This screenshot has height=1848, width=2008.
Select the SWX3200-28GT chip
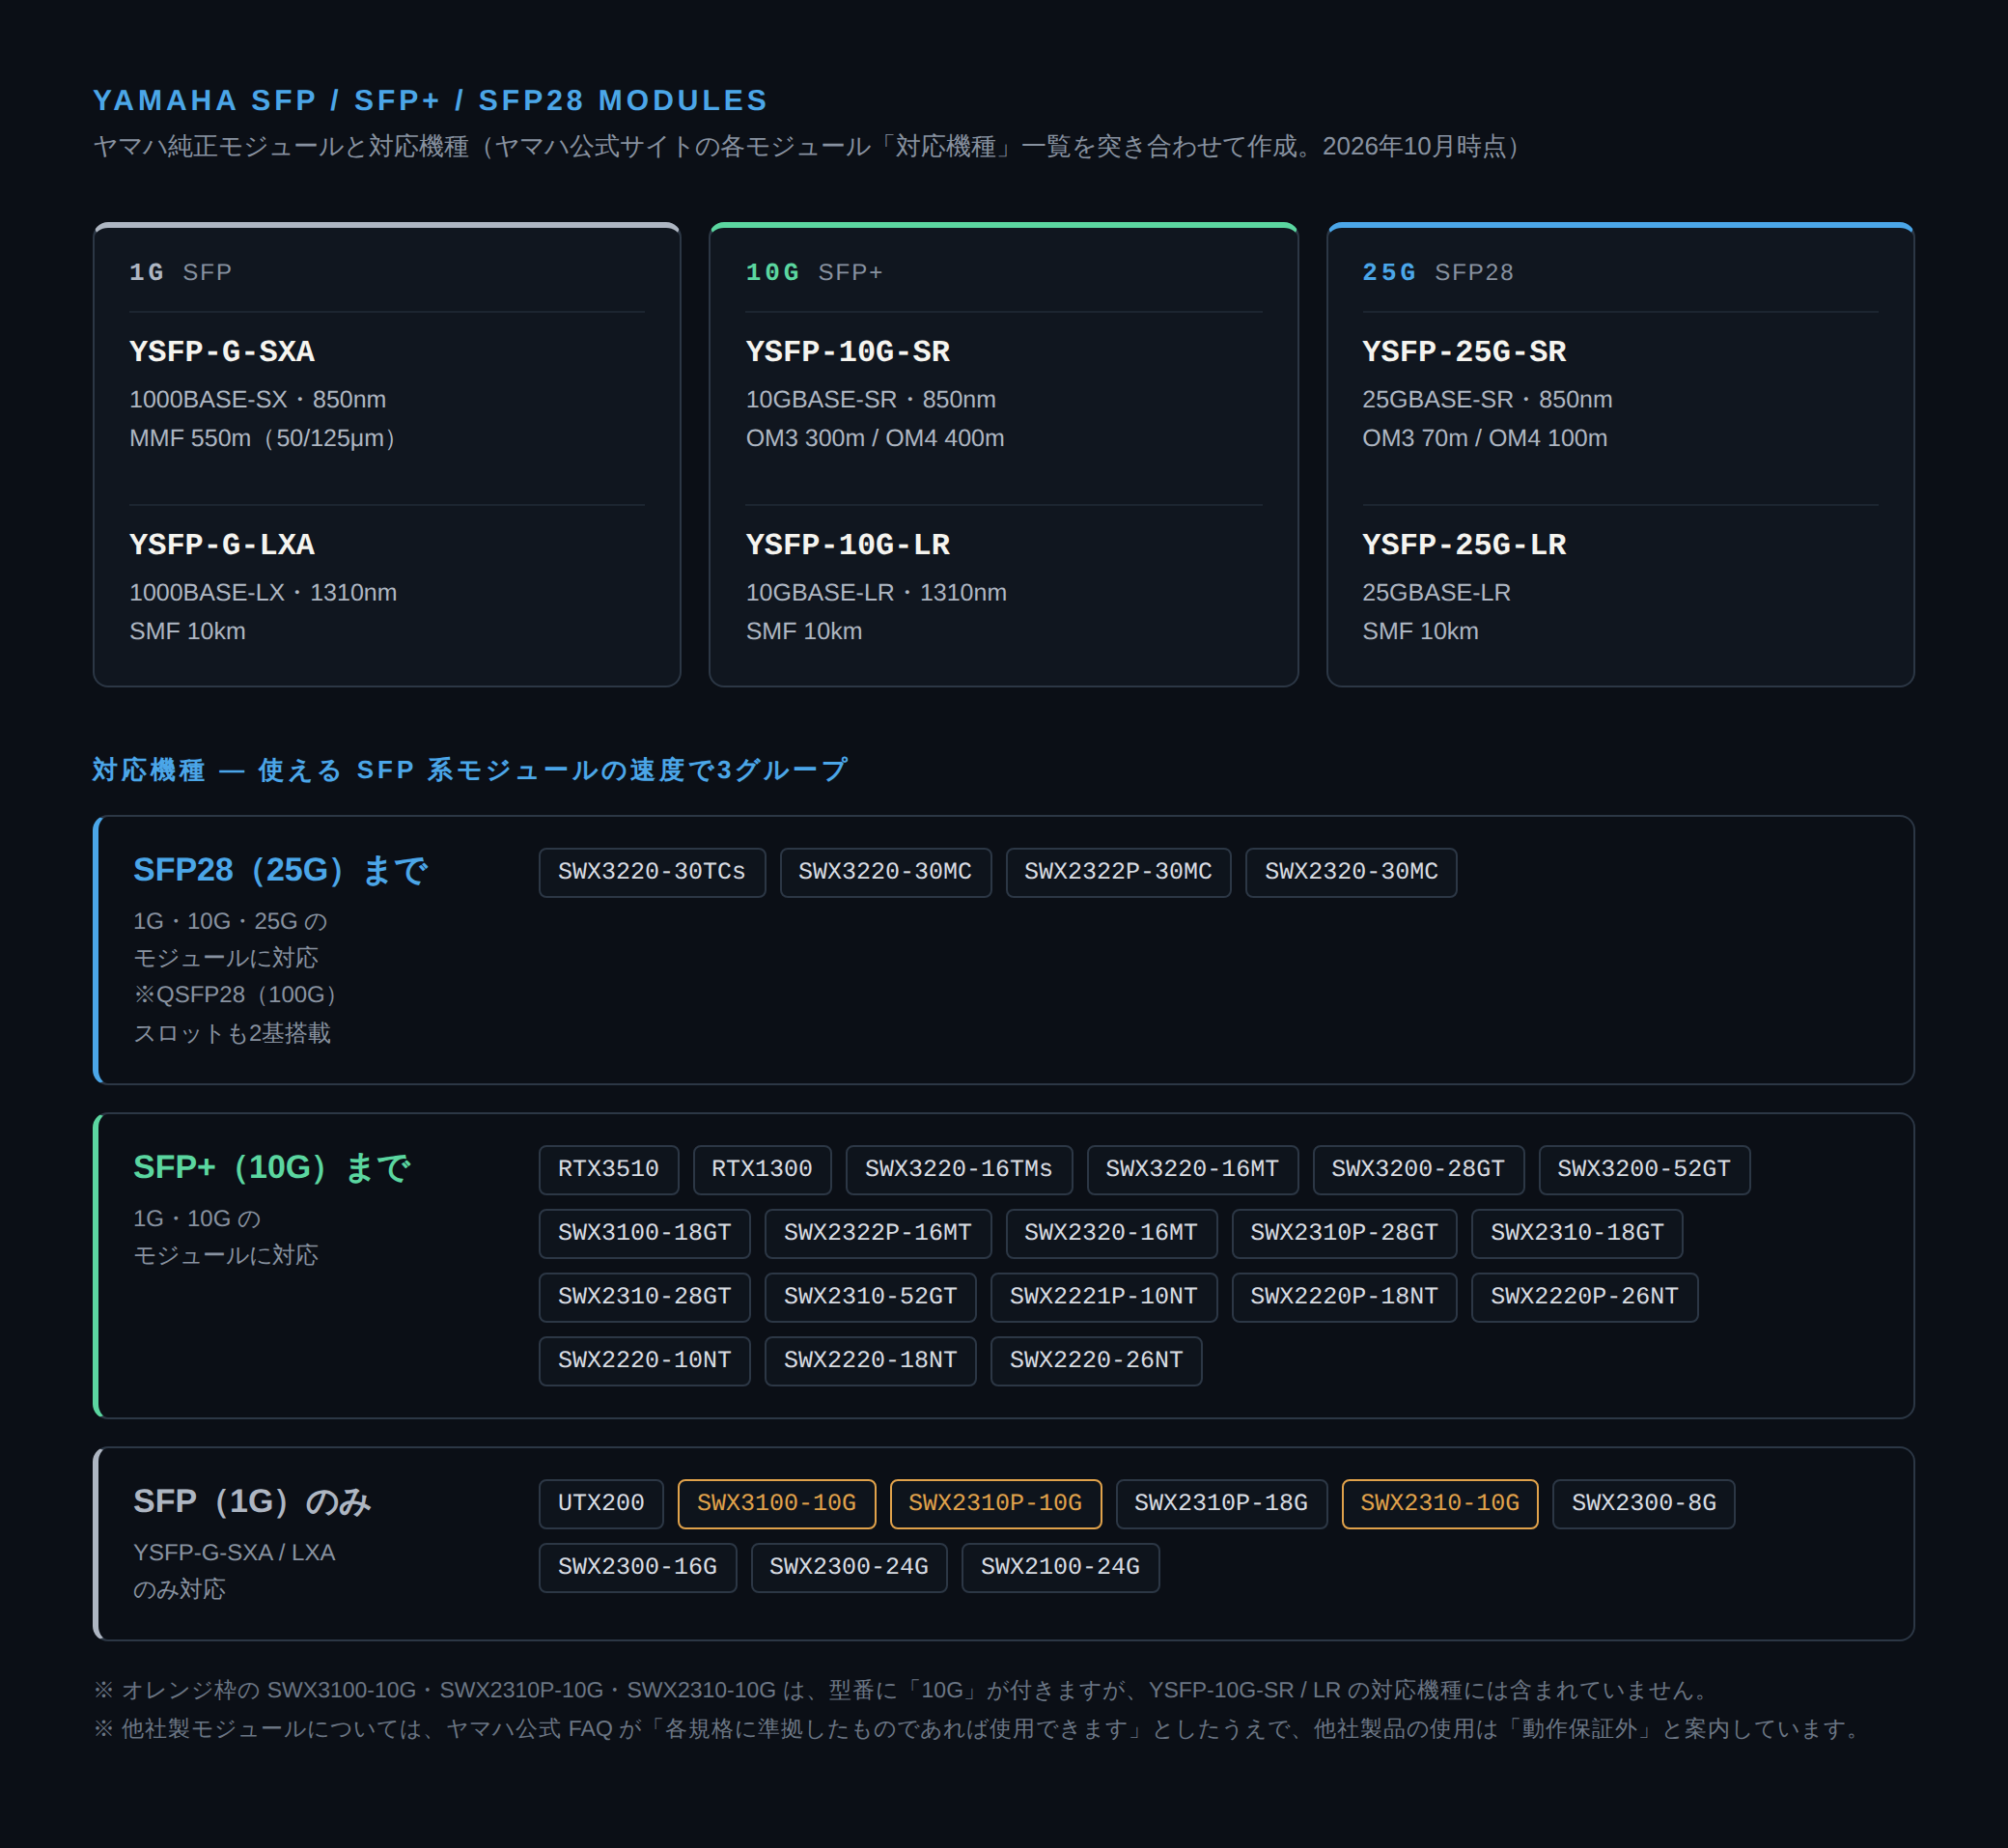coord(1418,1169)
